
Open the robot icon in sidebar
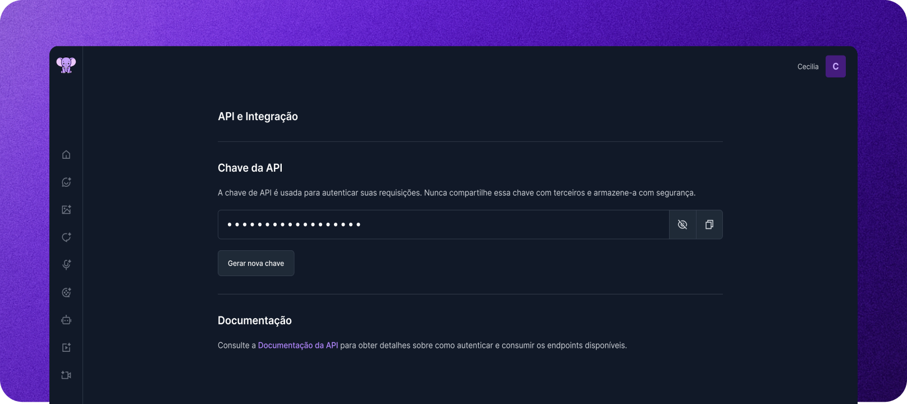click(x=66, y=320)
